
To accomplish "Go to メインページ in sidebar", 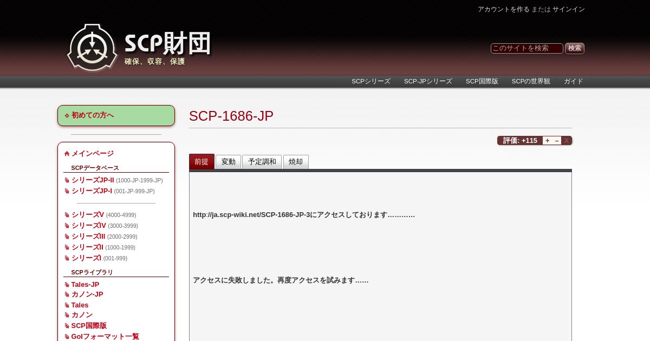I will [93, 154].
